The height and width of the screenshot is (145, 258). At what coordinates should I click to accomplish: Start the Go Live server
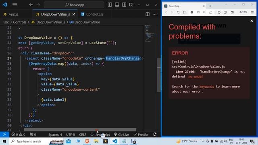tap(121, 135)
